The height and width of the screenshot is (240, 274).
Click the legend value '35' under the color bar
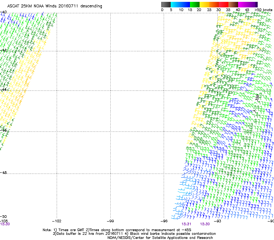tap(228, 10)
